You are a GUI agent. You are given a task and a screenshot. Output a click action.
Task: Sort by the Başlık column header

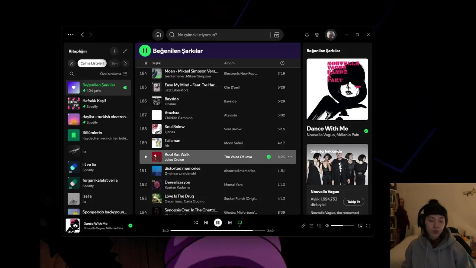[156, 63]
